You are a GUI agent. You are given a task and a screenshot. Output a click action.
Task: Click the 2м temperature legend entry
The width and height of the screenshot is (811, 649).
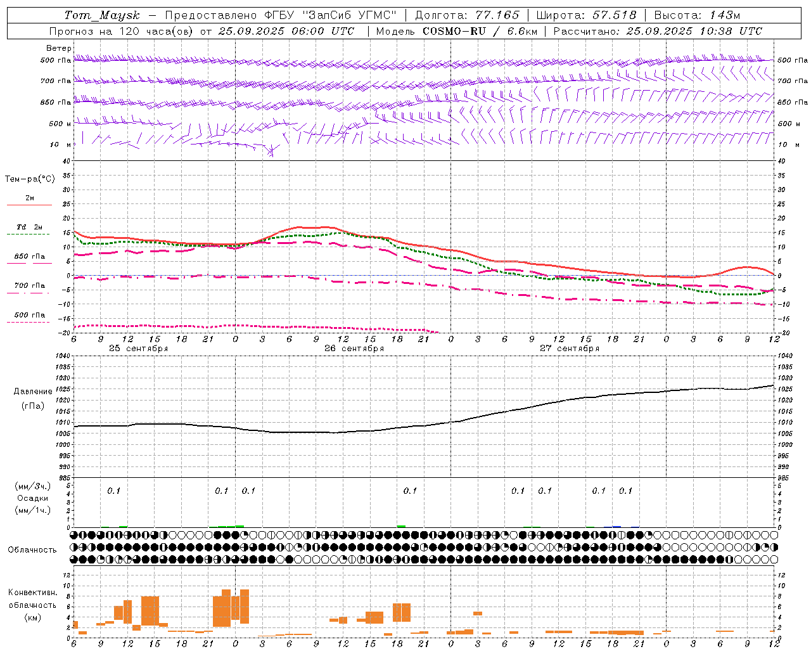point(30,198)
